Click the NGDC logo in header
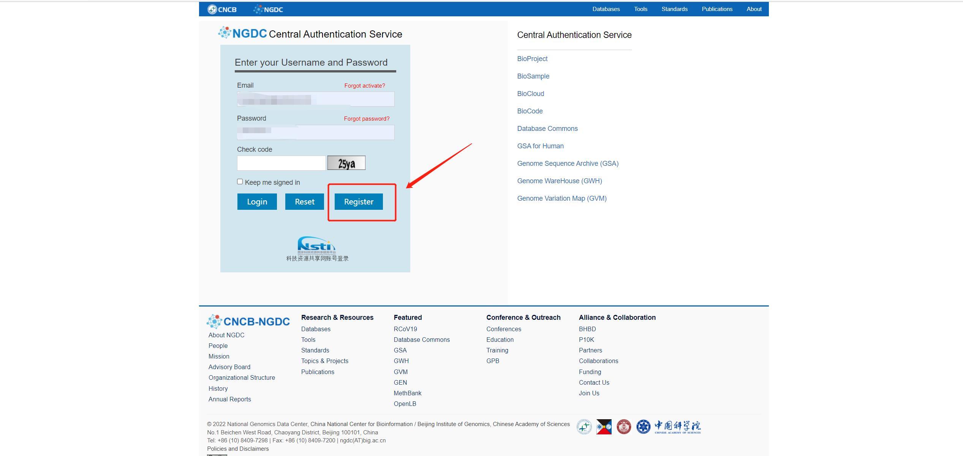 268,9
